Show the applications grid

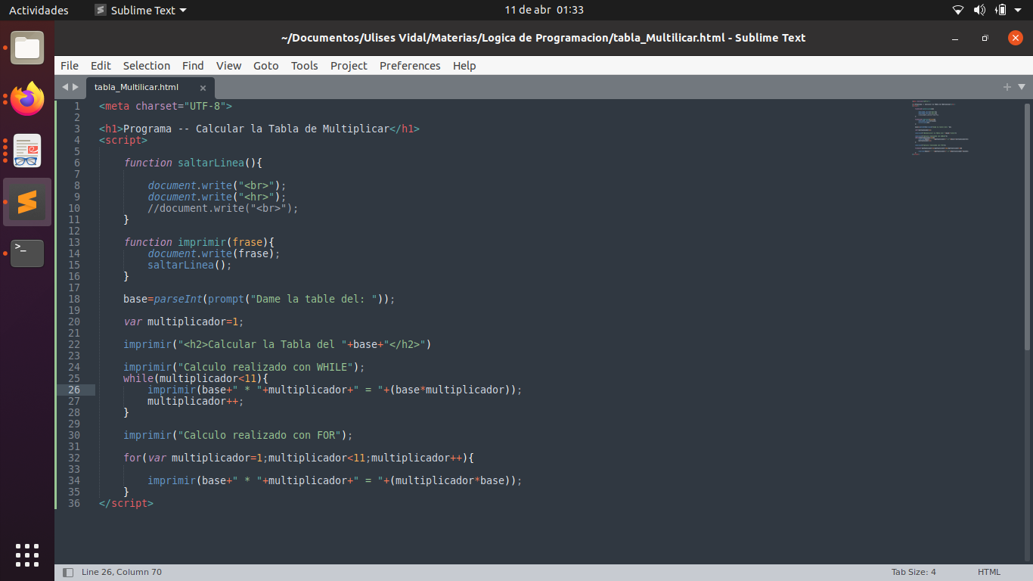(27, 555)
